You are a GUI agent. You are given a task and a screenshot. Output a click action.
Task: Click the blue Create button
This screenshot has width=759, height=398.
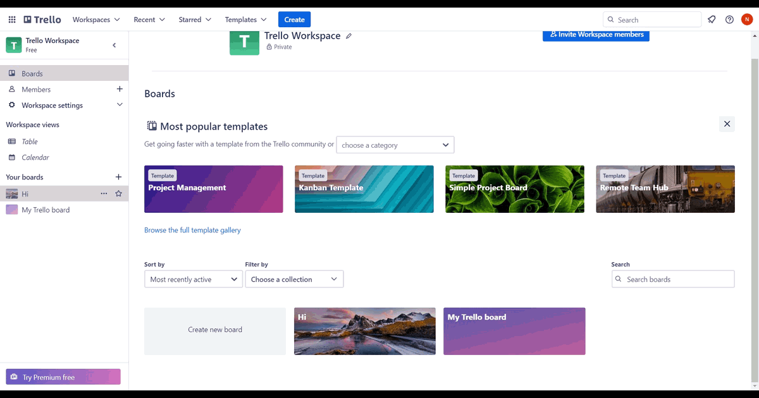pyautogui.click(x=294, y=20)
